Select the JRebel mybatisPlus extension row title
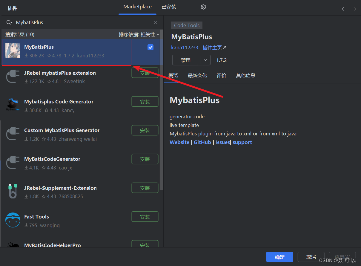The height and width of the screenshot is (266, 361). point(60,73)
